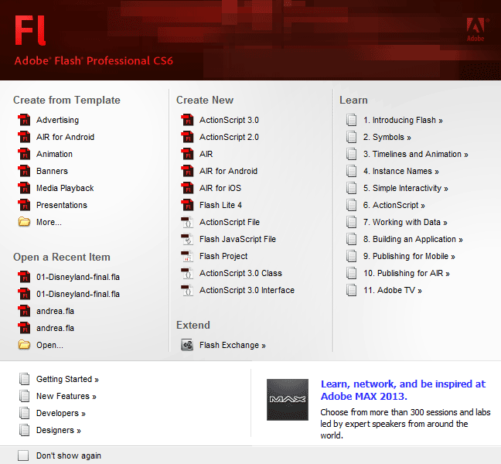The image size is (501, 464).
Task: Click the MAX logo thumbnail
Action: pyautogui.click(x=288, y=400)
